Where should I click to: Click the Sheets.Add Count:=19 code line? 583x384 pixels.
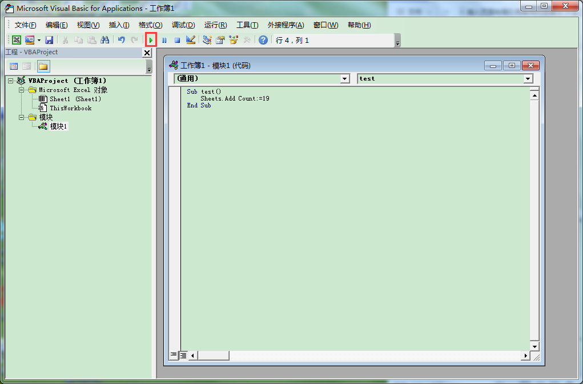click(235, 99)
